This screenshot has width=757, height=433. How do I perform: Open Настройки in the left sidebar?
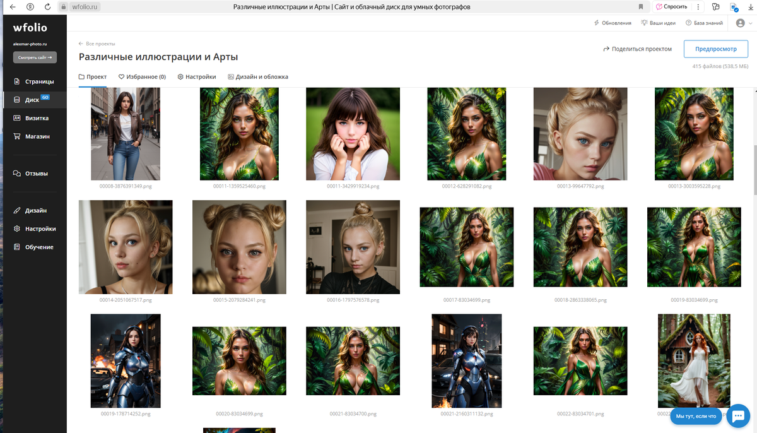(34, 229)
